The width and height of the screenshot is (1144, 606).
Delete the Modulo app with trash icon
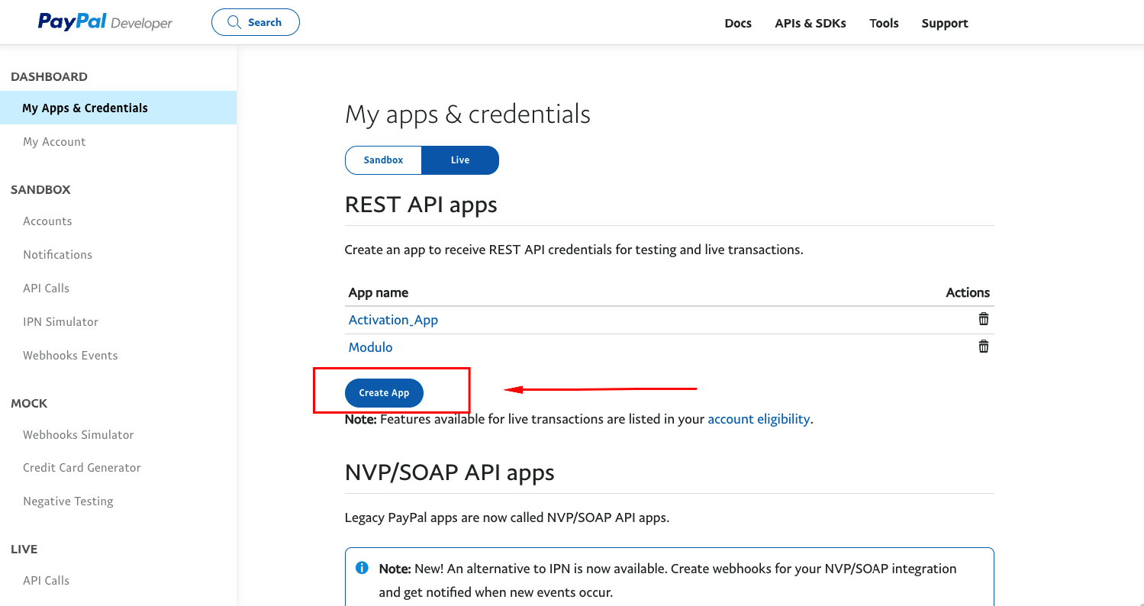(984, 347)
